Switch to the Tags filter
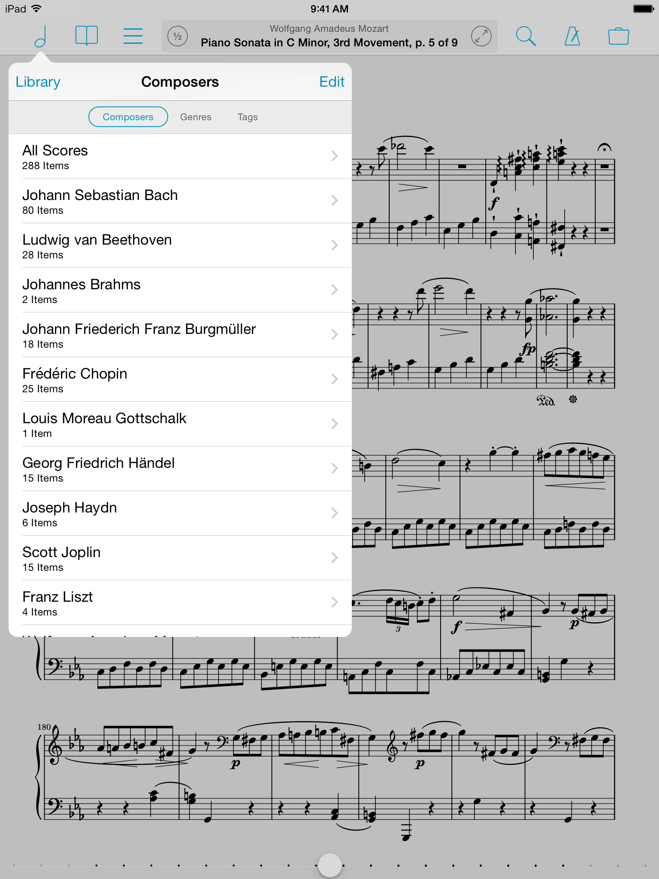Image resolution: width=659 pixels, height=879 pixels. pyautogui.click(x=248, y=117)
